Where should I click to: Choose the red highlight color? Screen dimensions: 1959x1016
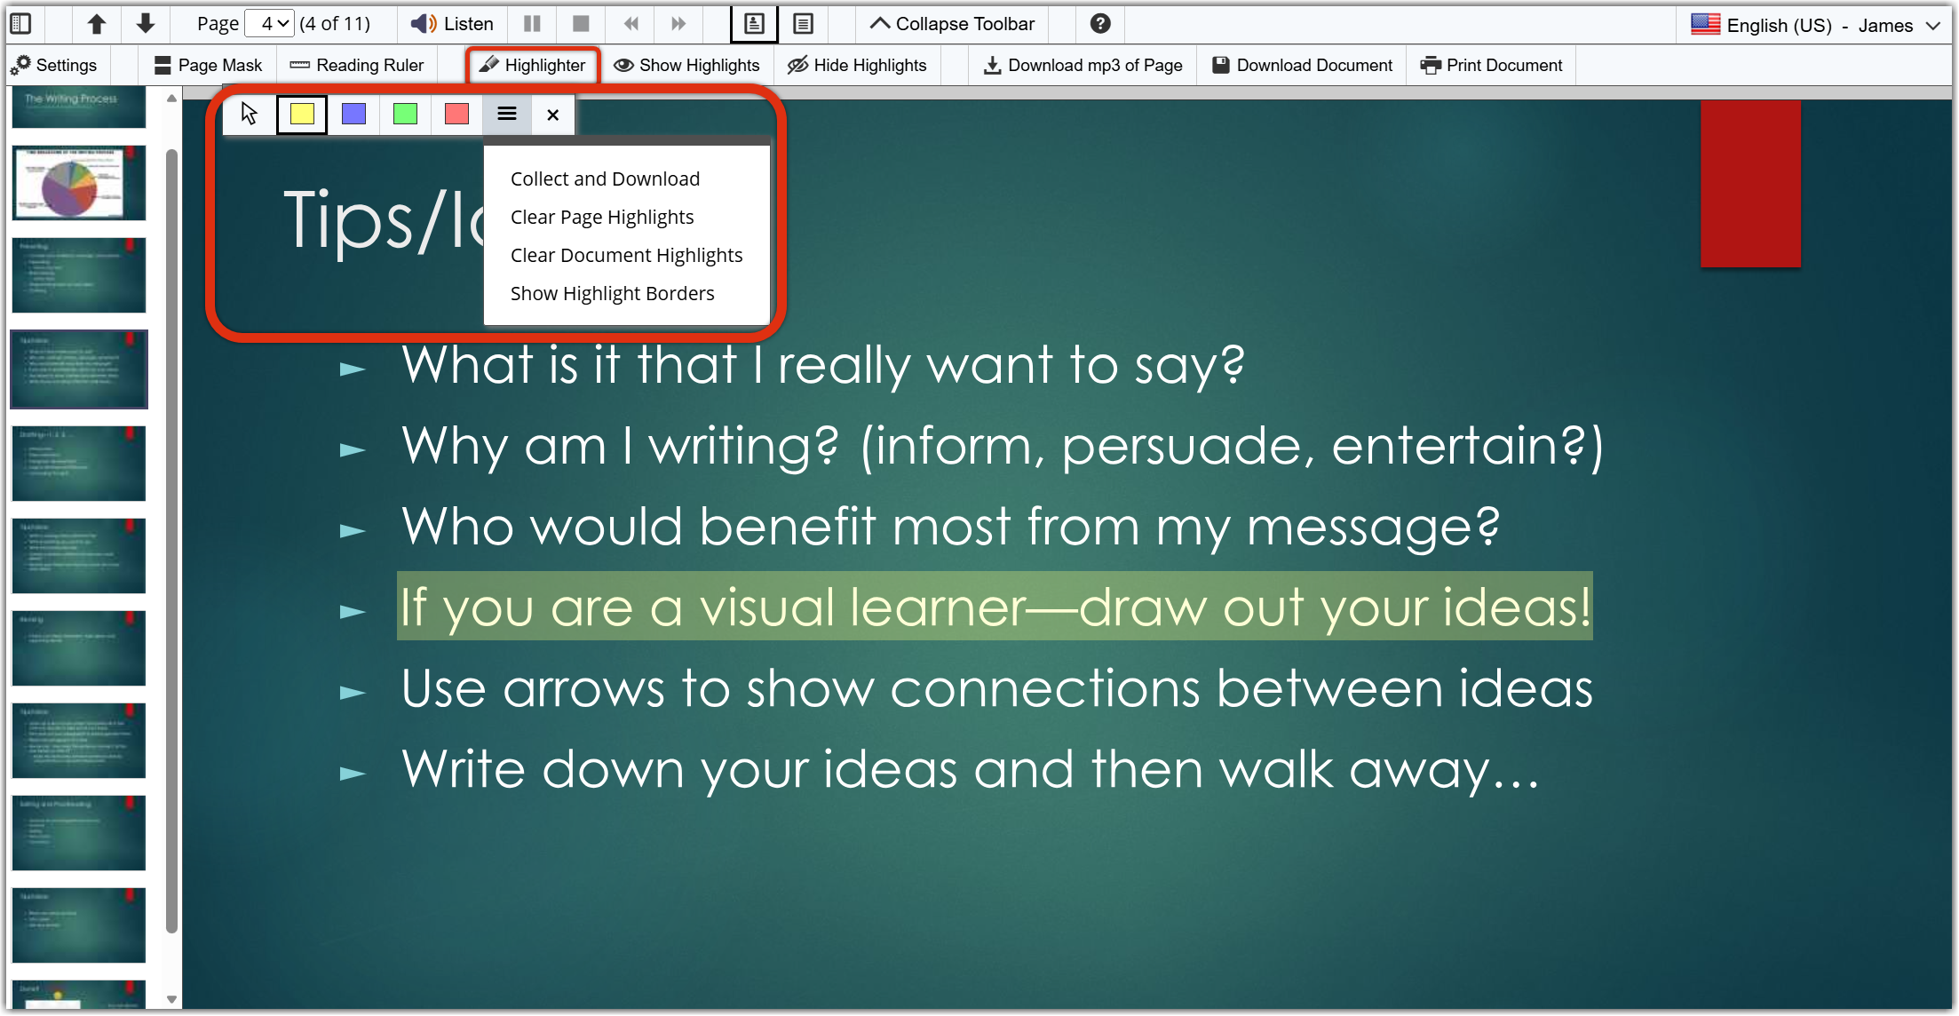point(456,115)
